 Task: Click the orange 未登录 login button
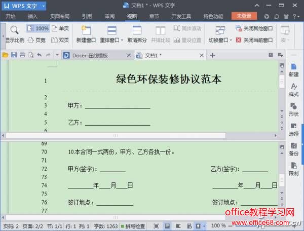[244, 16]
